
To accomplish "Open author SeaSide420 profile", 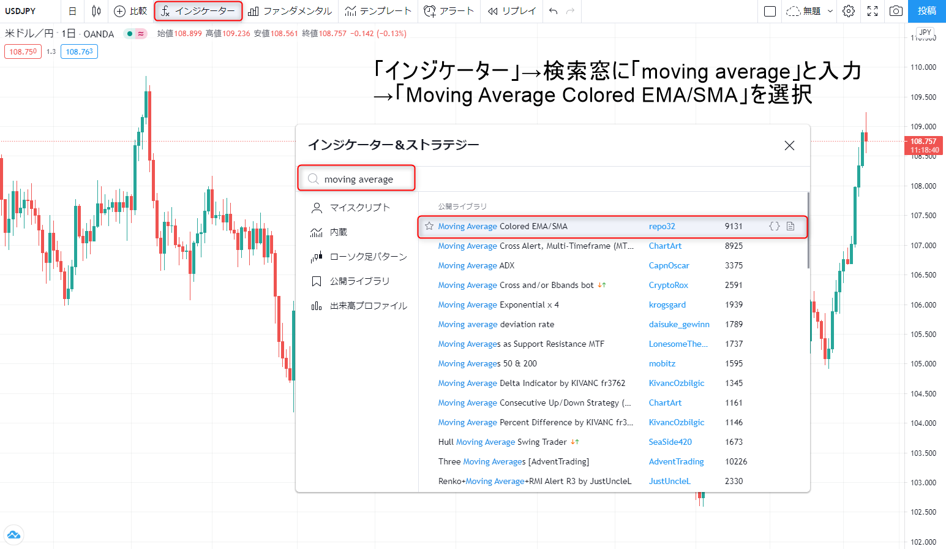I will tap(670, 442).
